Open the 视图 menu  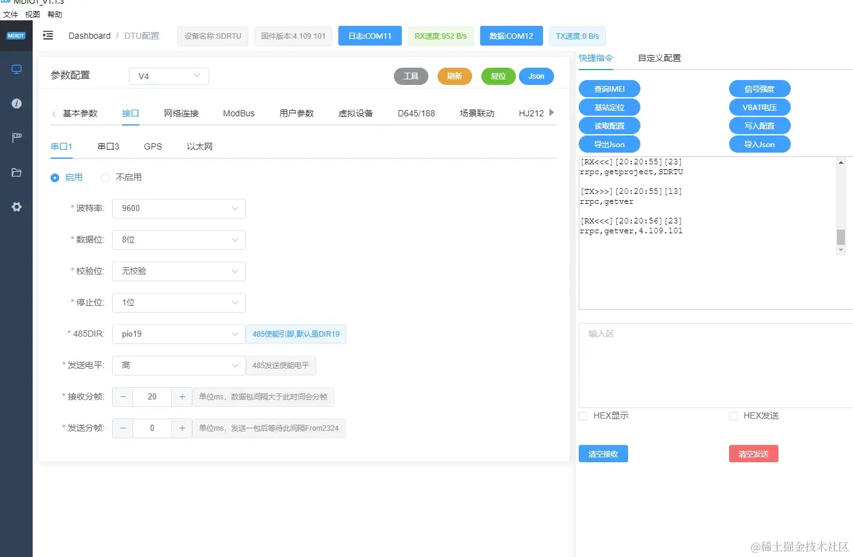pyautogui.click(x=33, y=15)
